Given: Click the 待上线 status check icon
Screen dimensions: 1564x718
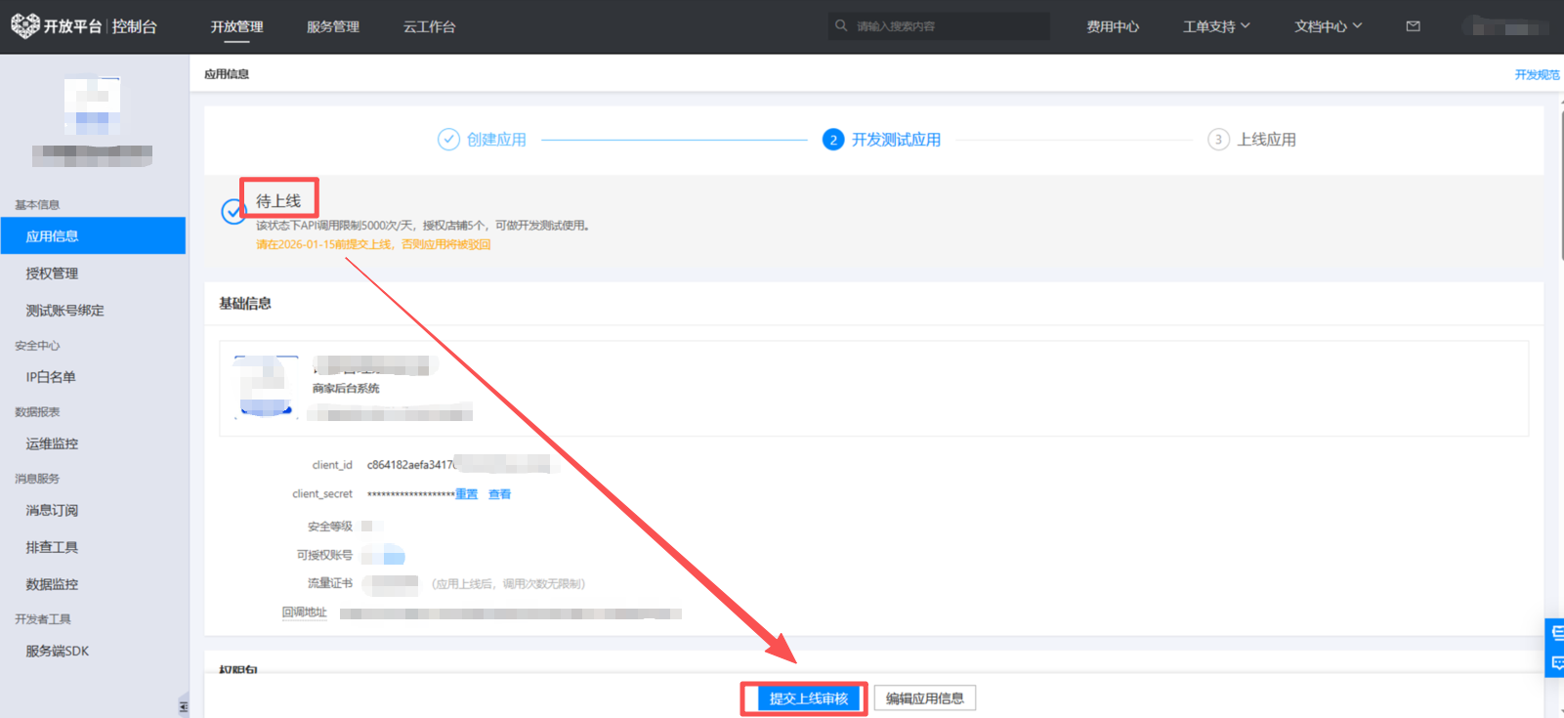Looking at the screenshot, I should click(x=233, y=211).
